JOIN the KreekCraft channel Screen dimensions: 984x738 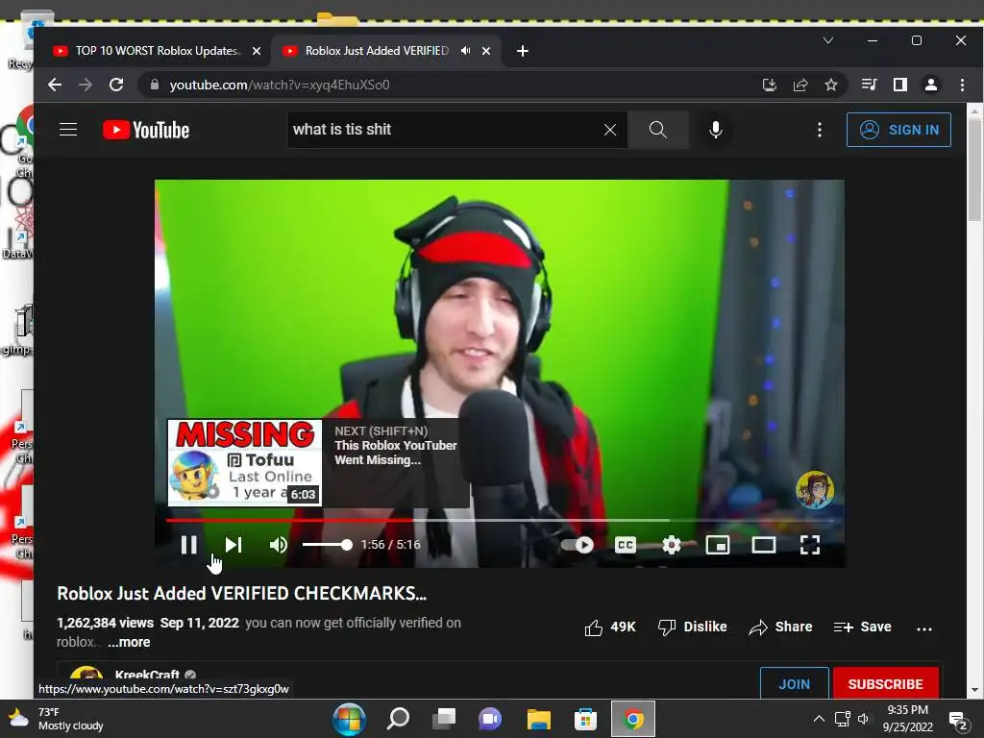point(795,684)
